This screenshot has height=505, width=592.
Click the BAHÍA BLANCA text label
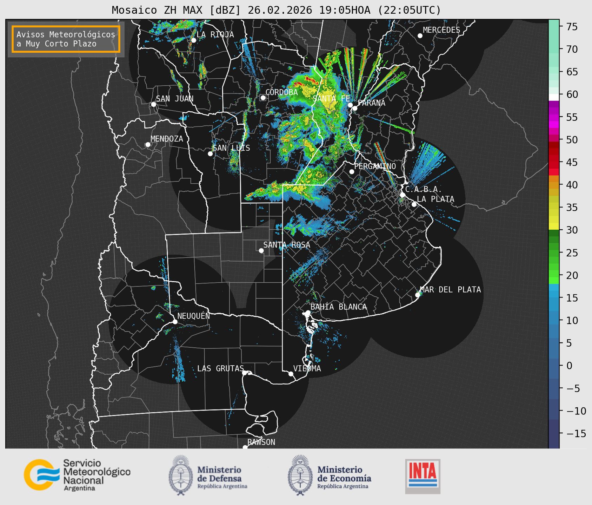coord(339,307)
